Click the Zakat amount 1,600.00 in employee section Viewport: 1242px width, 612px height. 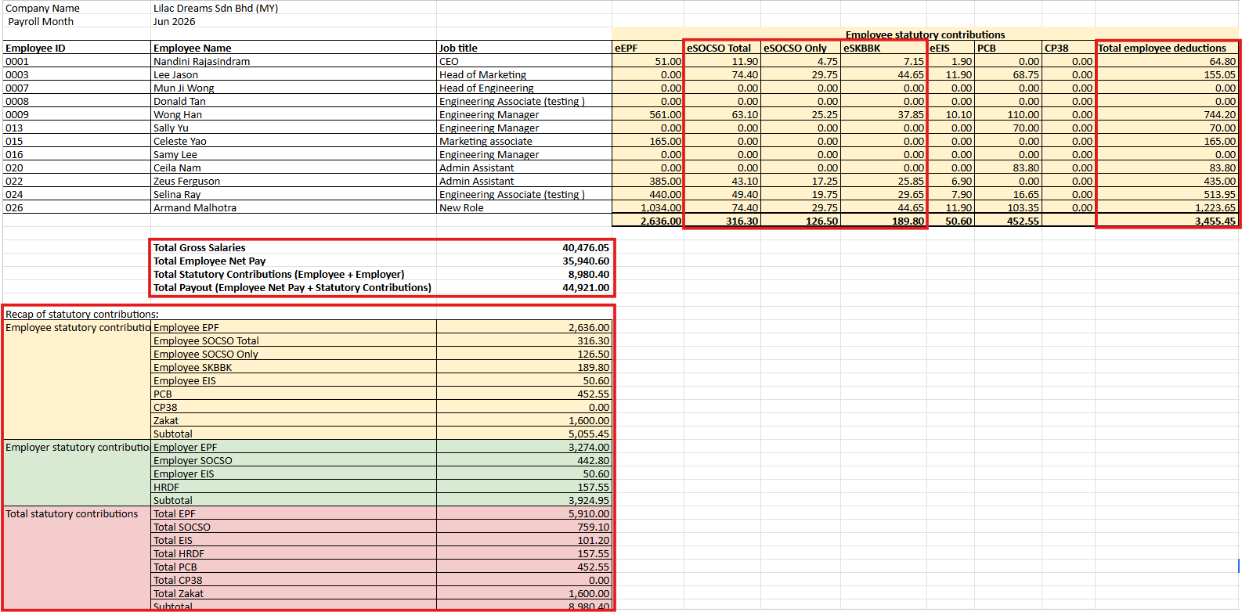pos(524,420)
